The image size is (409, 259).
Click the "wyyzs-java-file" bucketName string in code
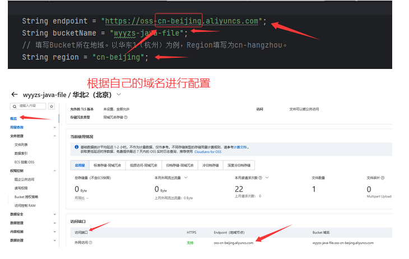point(146,33)
